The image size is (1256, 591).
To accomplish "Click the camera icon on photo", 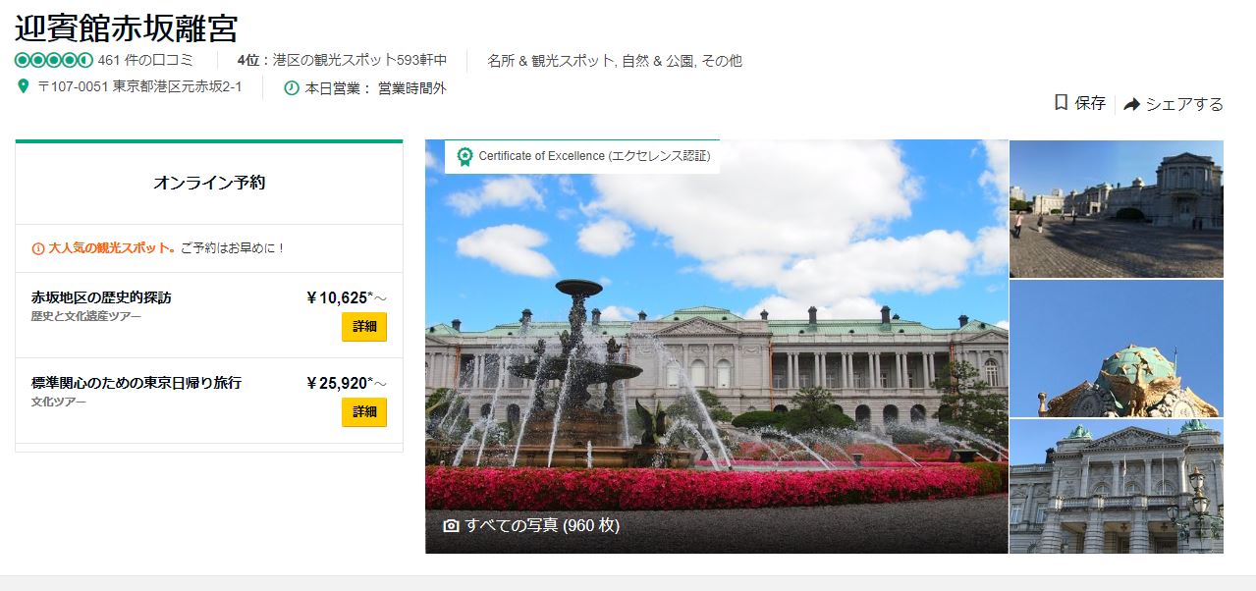I will (452, 525).
